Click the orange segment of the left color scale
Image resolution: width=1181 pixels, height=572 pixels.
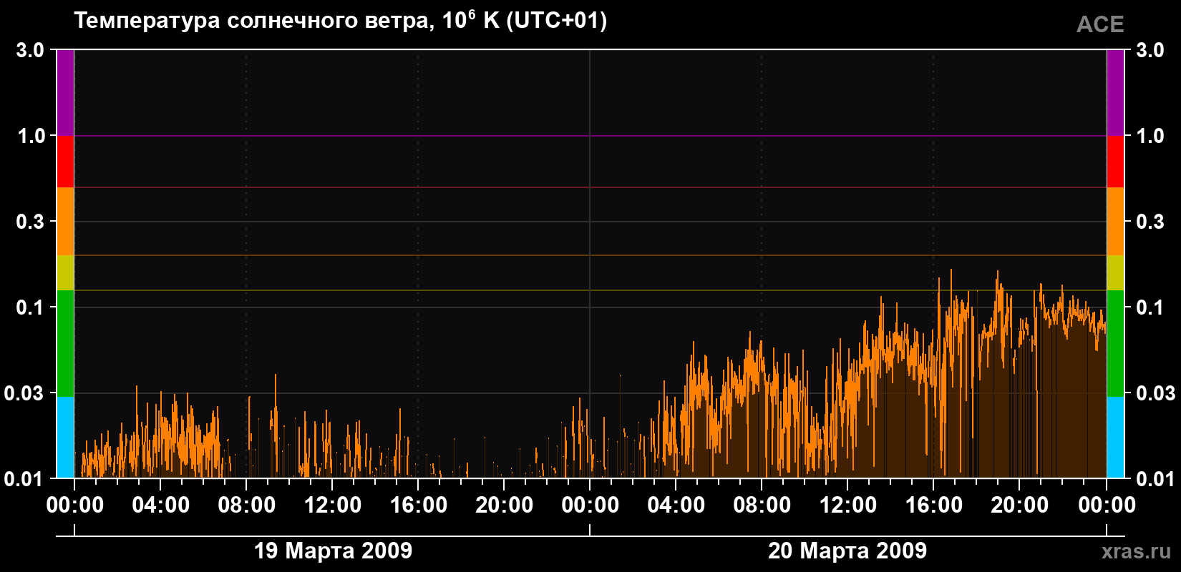(x=65, y=222)
